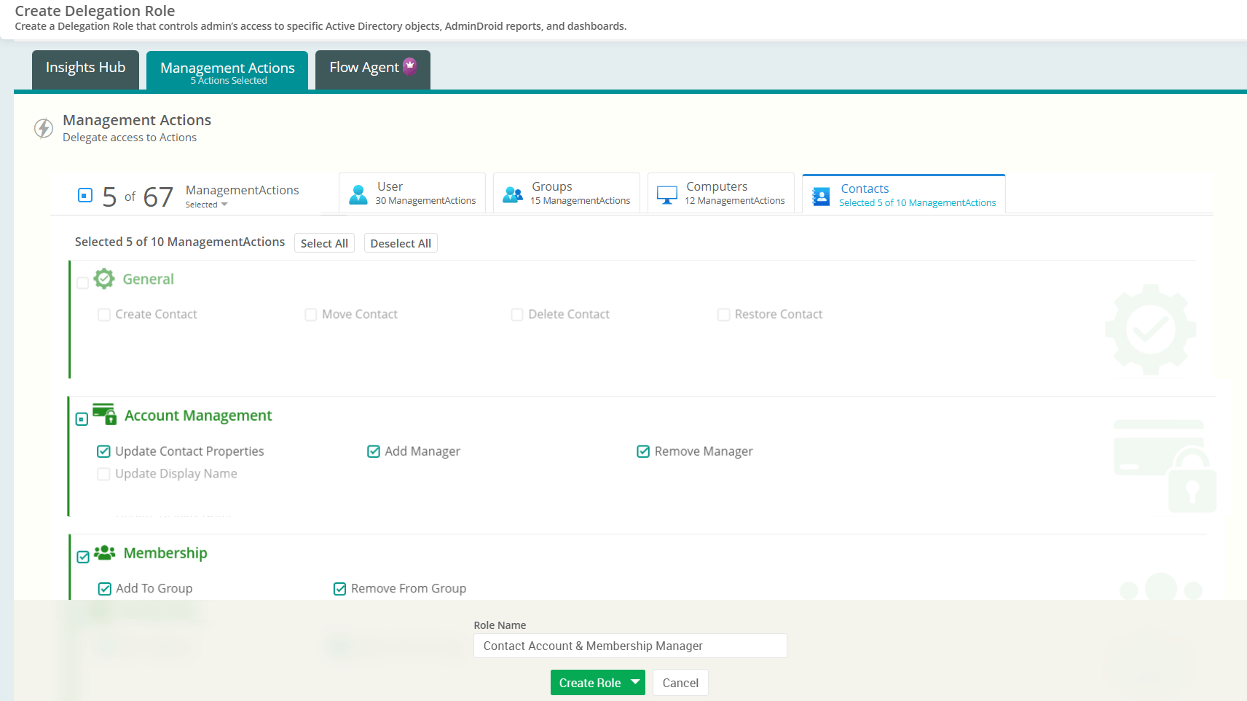Open the Computers ManagementActions tab

[x=721, y=193]
